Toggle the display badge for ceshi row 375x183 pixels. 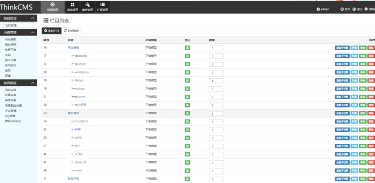(x=187, y=170)
